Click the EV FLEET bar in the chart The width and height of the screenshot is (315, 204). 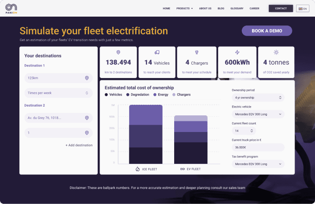(191, 139)
